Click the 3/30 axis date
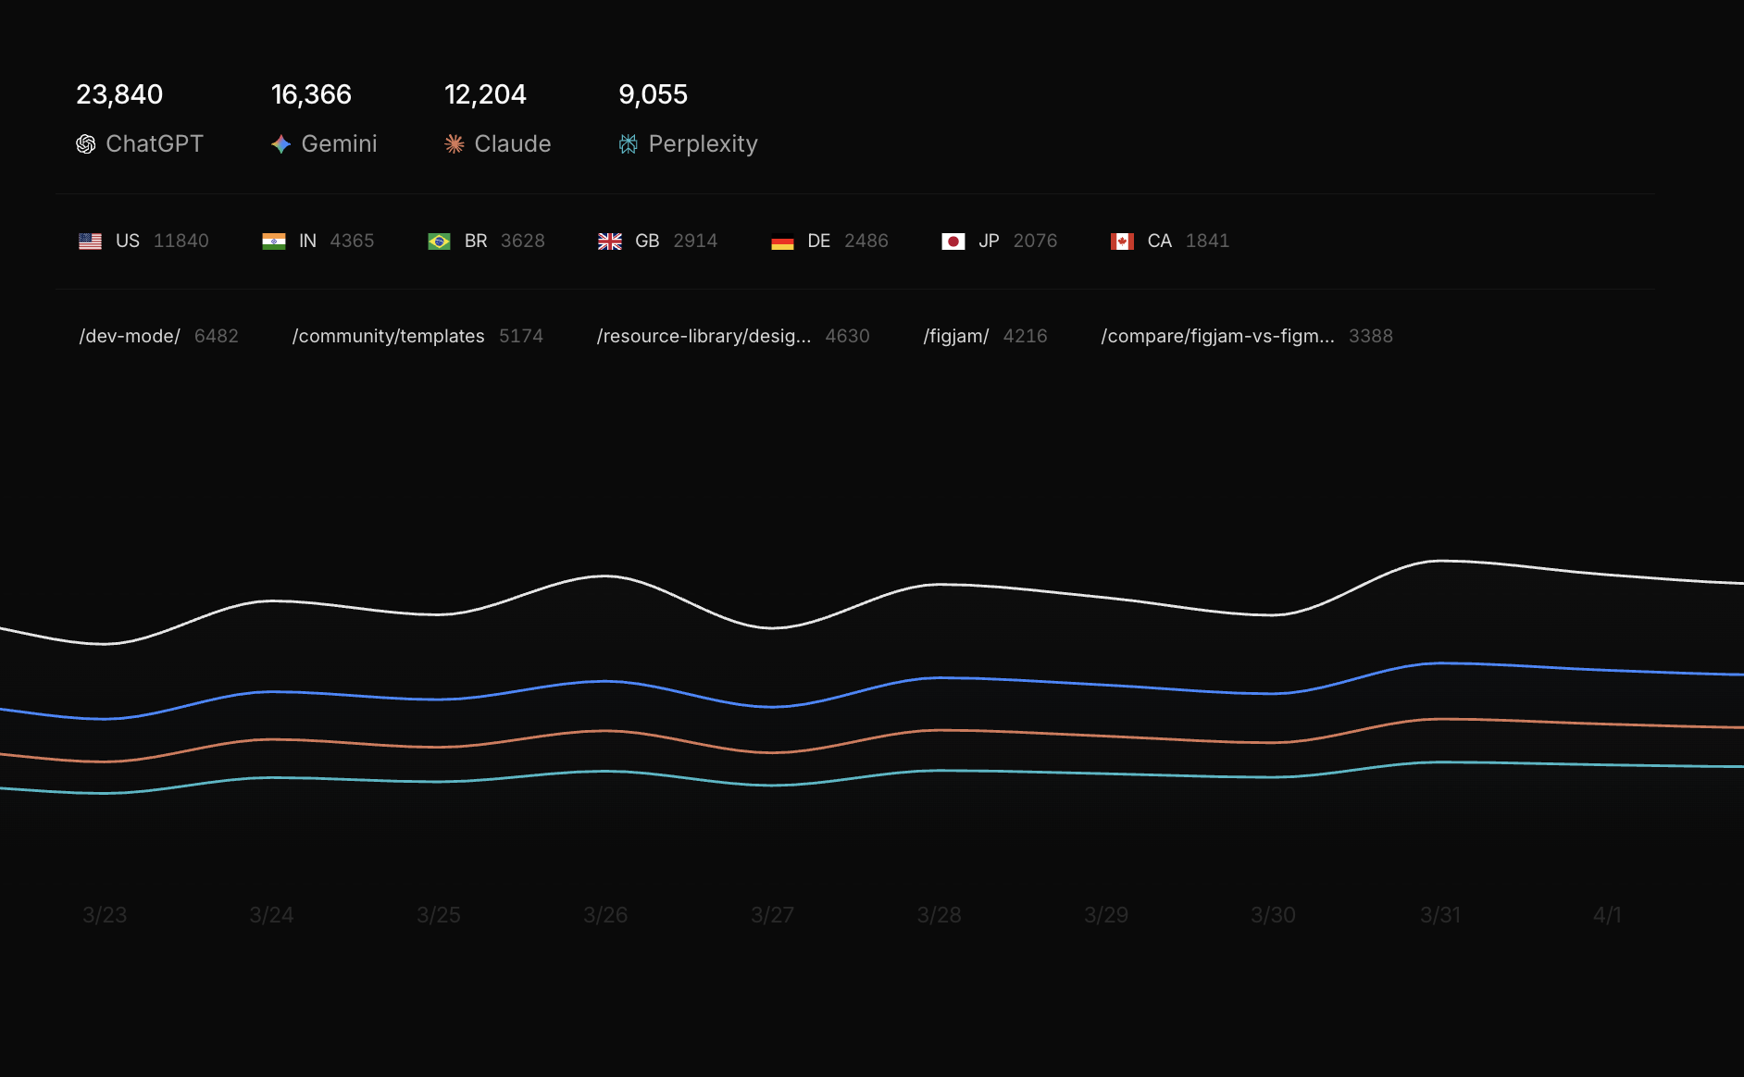This screenshot has width=1744, height=1077. tap(1274, 915)
